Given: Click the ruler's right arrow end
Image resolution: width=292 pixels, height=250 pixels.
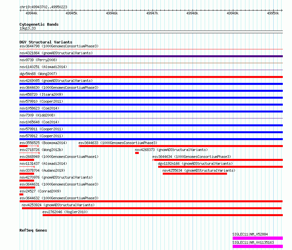Looking at the screenshot, I should (x=282, y=11).
